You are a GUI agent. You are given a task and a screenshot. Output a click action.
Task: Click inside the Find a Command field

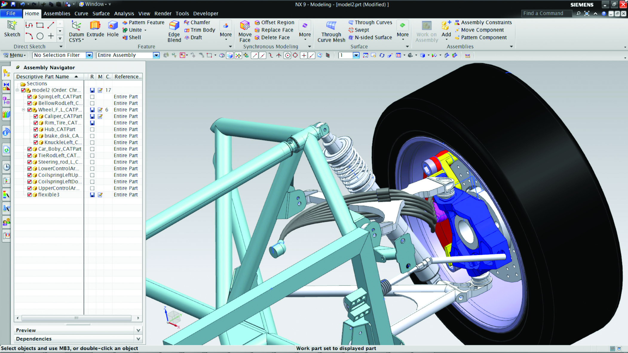(547, 13)
